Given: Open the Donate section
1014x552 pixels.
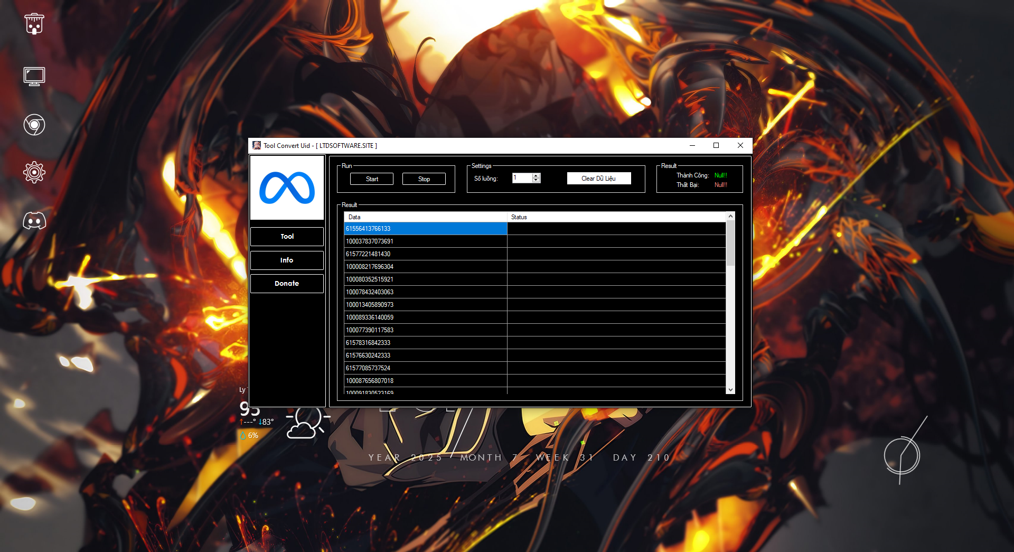Looking at the screenshot, I should 287,284.
